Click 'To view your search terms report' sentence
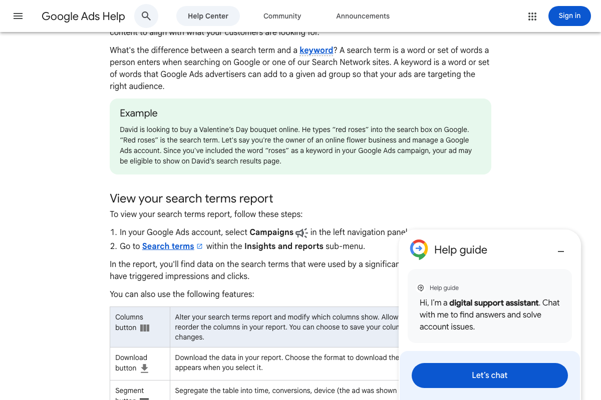 (x=206, y=214)
